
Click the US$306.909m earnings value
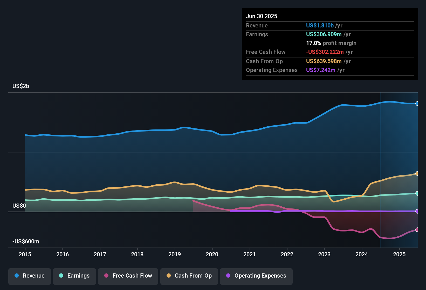point(324,34)
